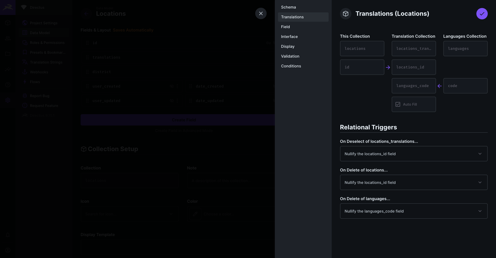Open the Conditions tab
The width and height of the screenshot is (496, 258).
pos(303,66)
